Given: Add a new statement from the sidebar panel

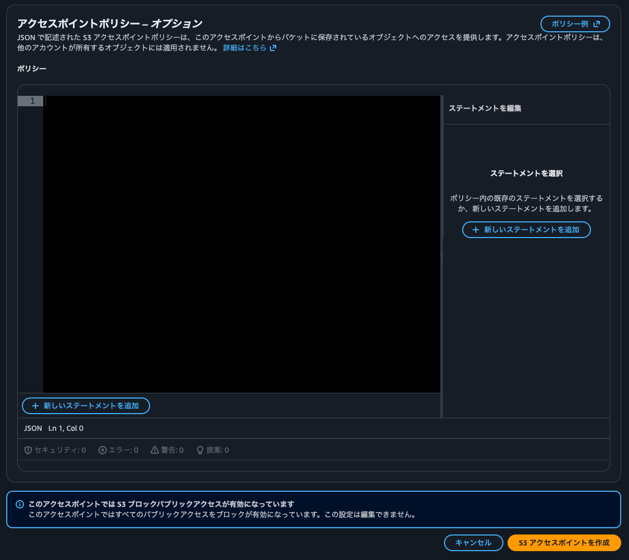Looking at the screenshot, I should click(526, 229).
